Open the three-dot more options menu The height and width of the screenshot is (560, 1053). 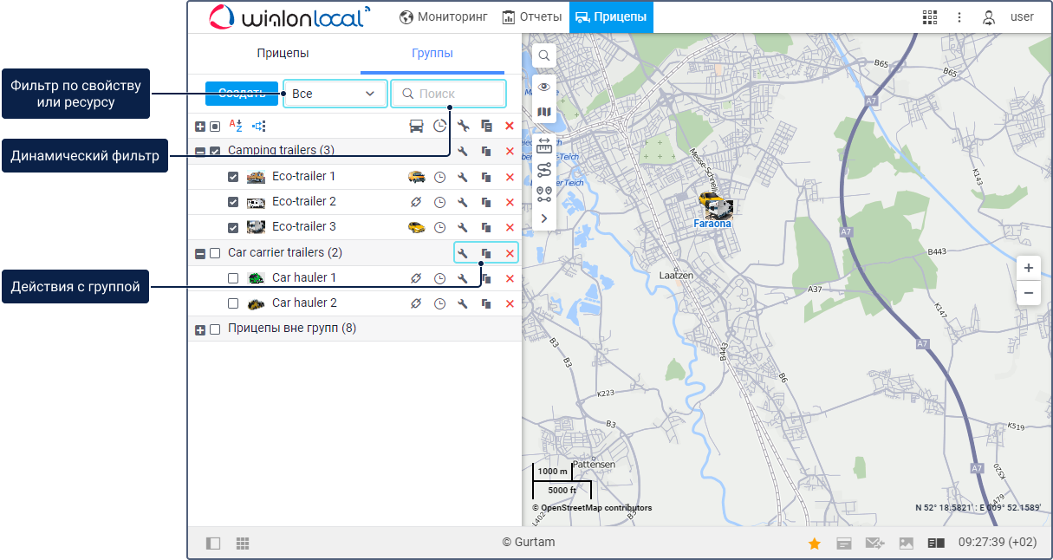959,16
